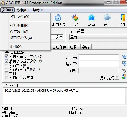127x117 pixels.
Task: Check the 空格 (space) checkbox
Action: point(6,73)
